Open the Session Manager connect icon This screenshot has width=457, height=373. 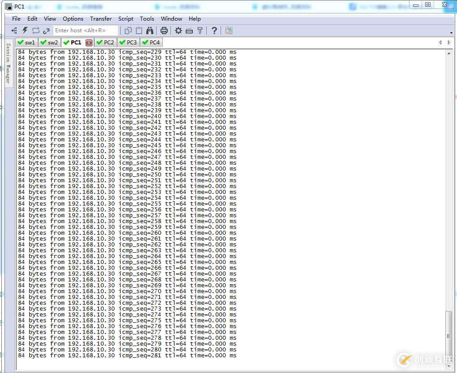pos(14,31)
